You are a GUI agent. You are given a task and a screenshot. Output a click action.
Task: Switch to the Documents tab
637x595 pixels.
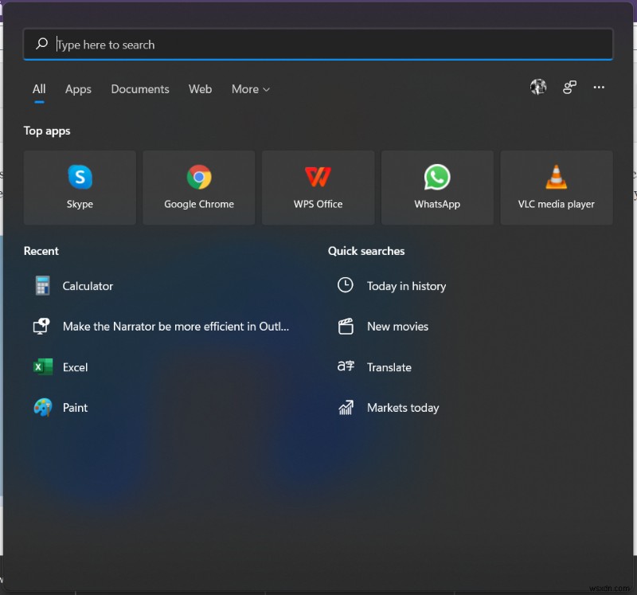click(140, 89)
